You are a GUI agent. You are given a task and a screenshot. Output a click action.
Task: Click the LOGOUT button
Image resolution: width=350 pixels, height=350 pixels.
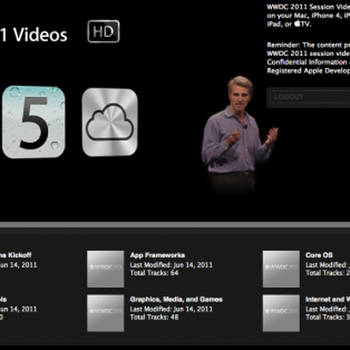(x=309, y=97)
